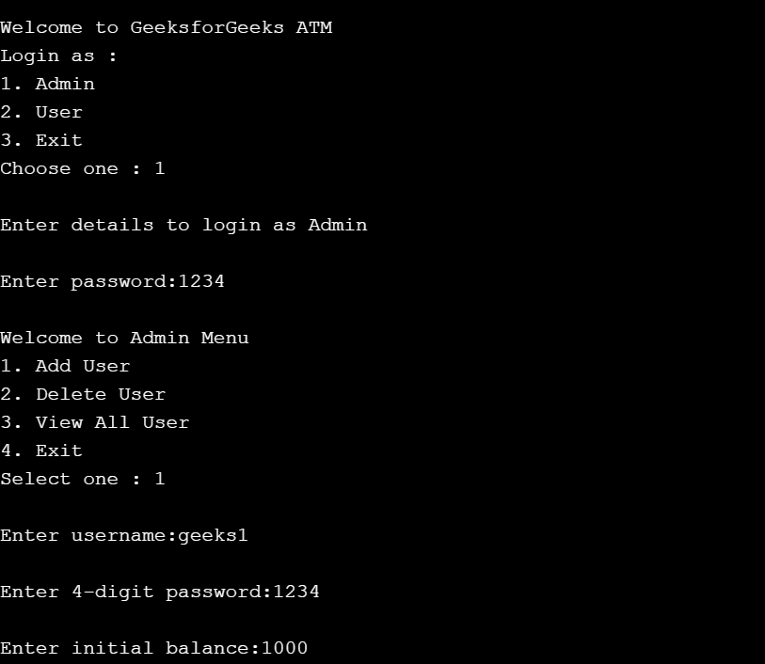The image size is (765, 664).
Task: Click "Enter details to login as Admin" text
Action: pos(183,225)
